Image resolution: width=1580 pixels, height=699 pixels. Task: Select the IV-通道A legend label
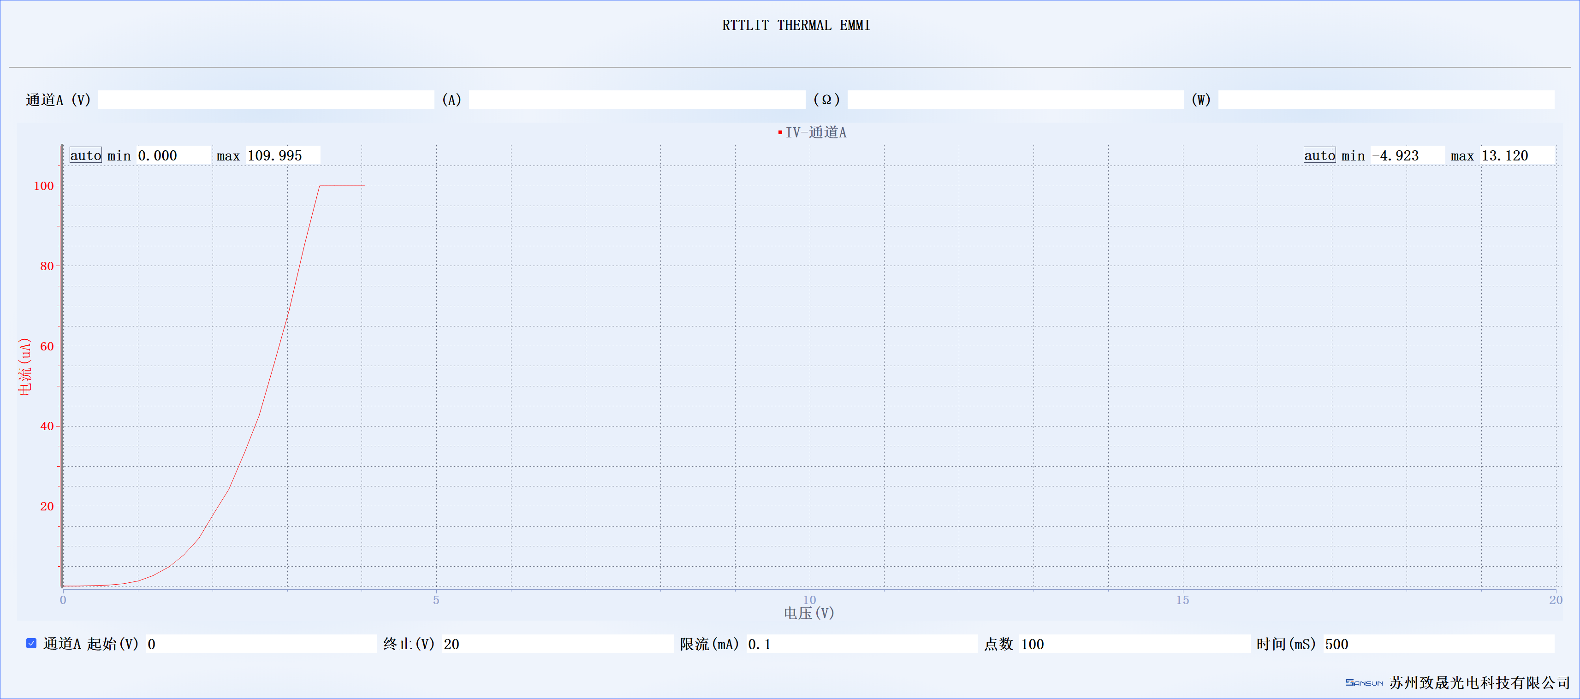(x=816, y=132)
